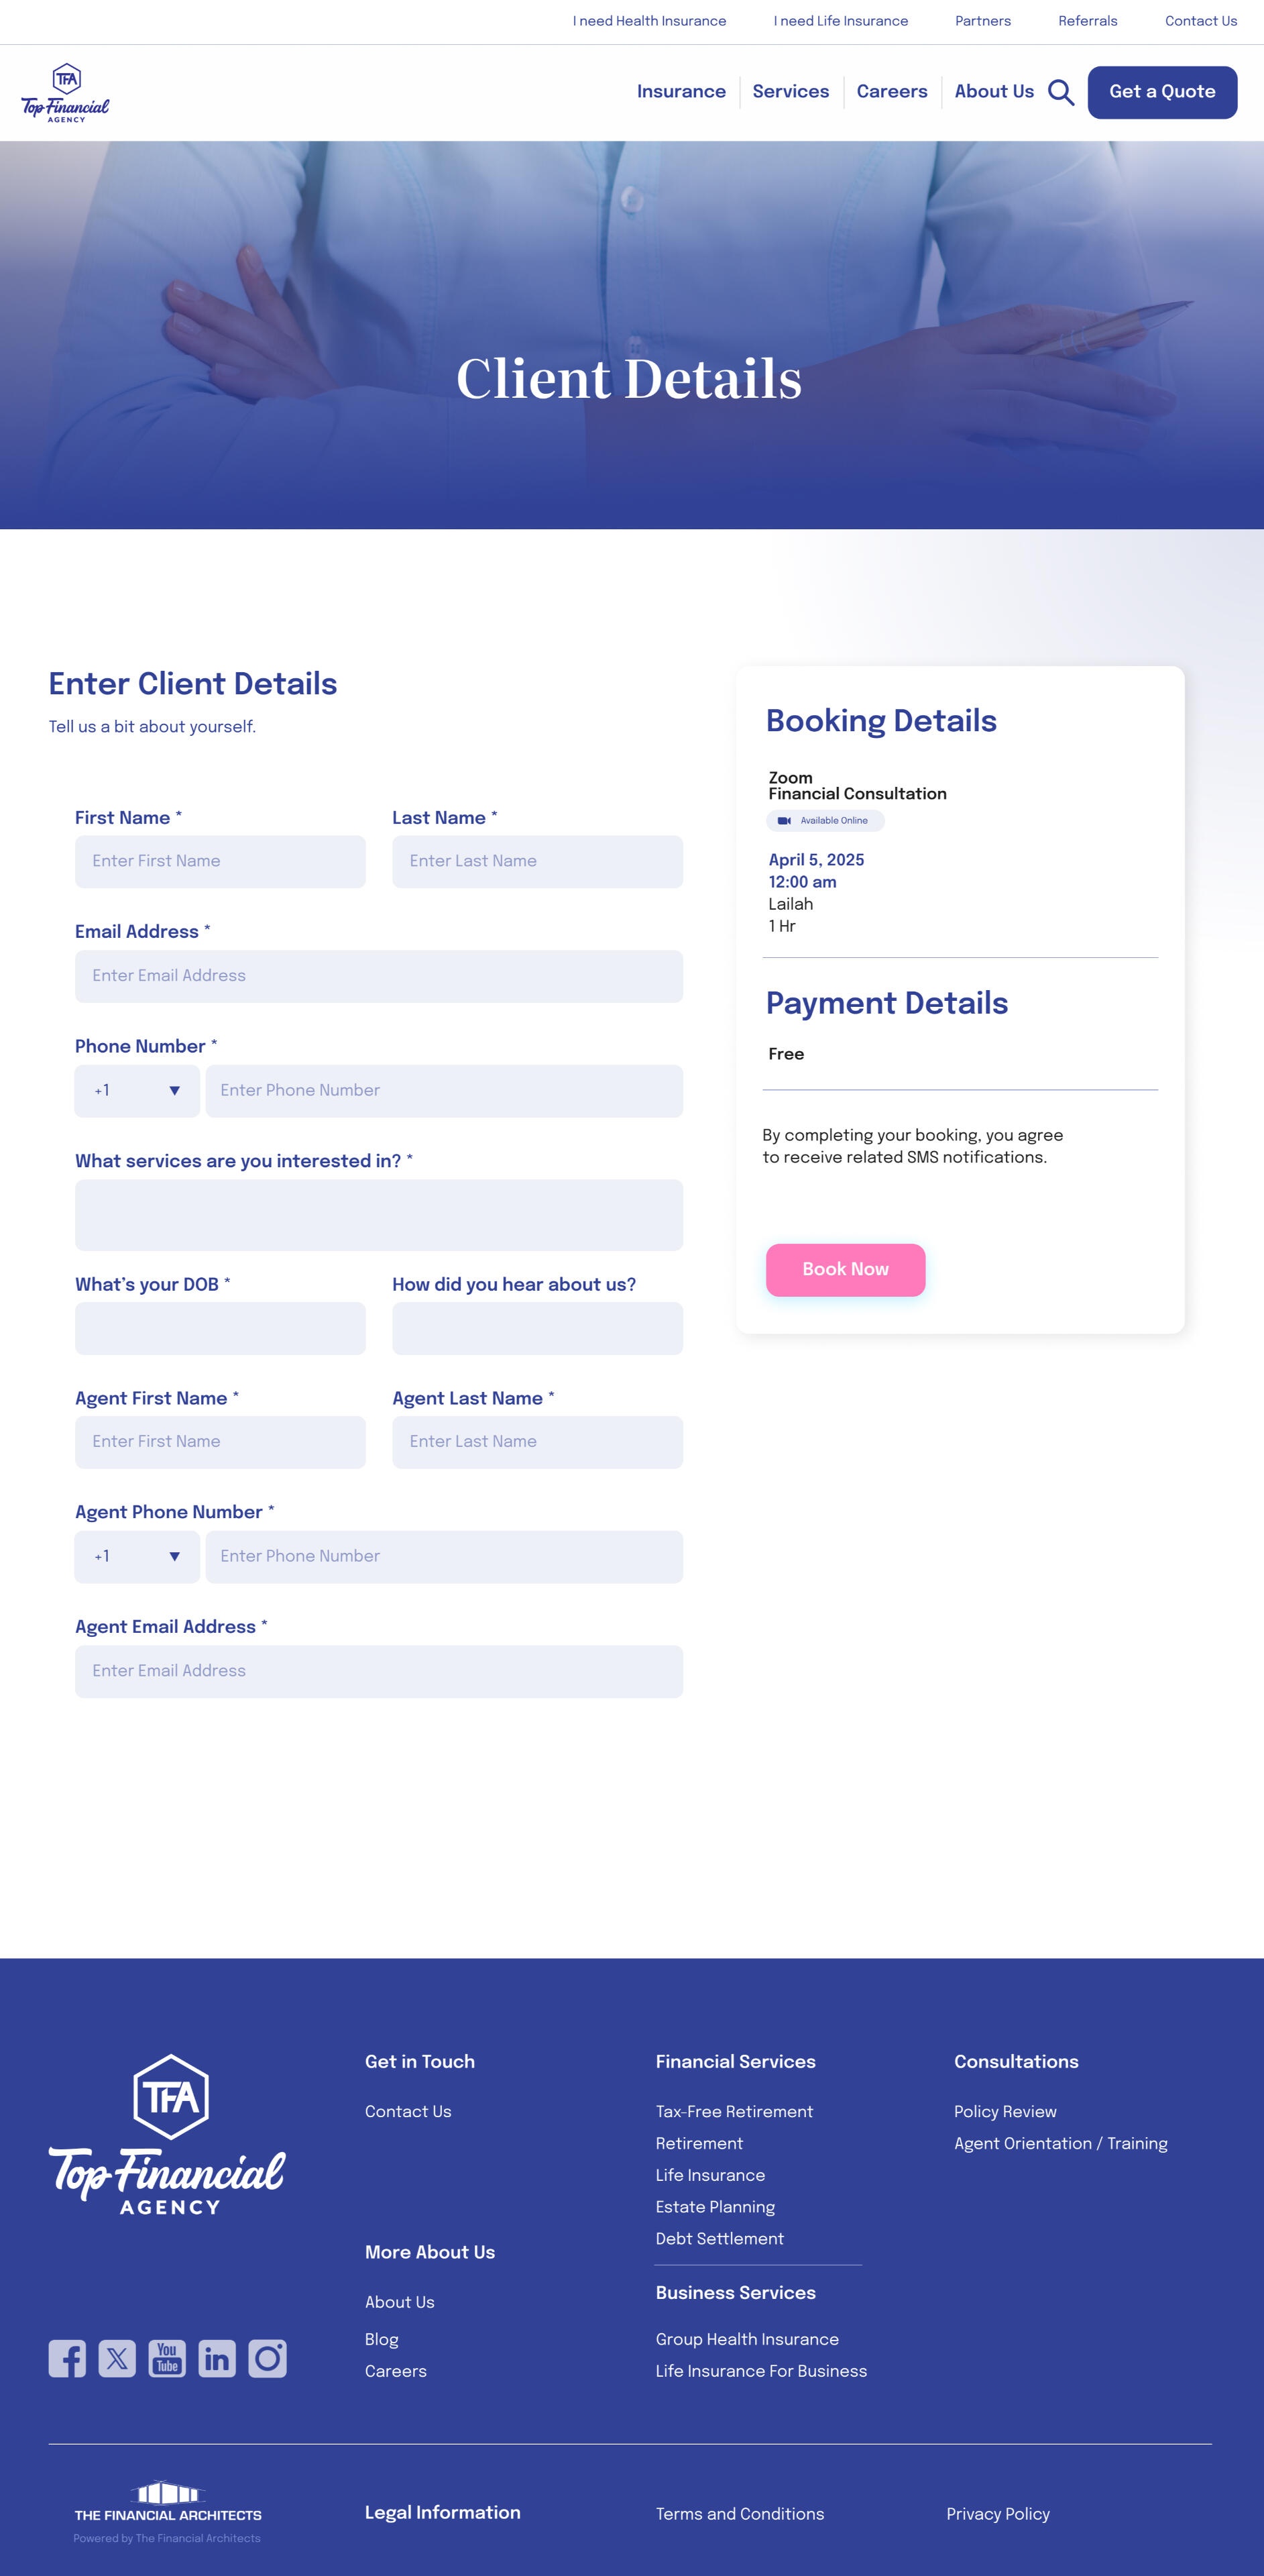Open the I need Health Insurance link
1264x2576 pixels.
(x=650, y=21)
